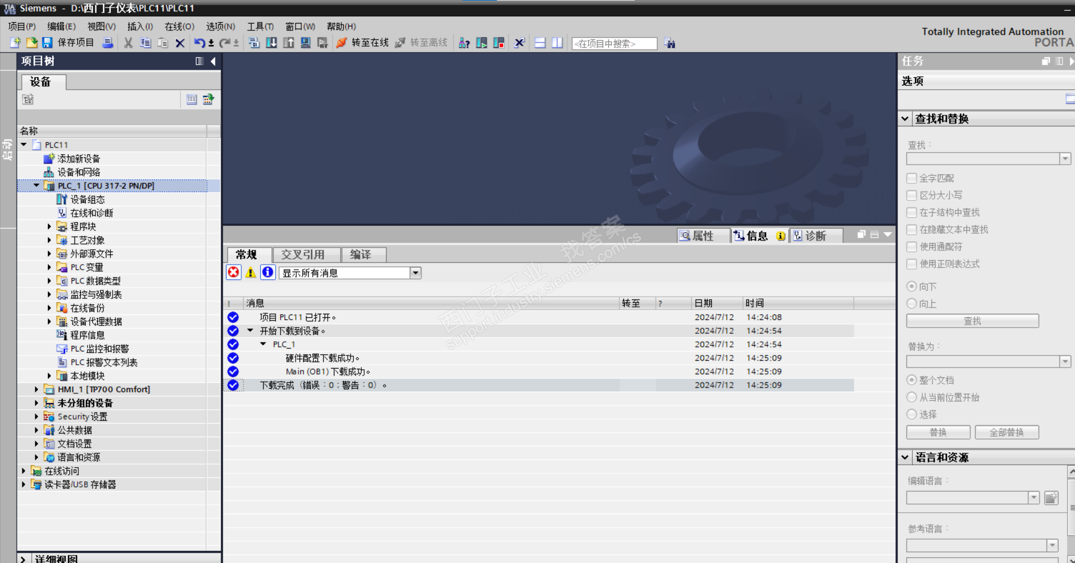Click the 下载完成 message row
Viewport: 1075px width, 563px height.
point(539,385)
